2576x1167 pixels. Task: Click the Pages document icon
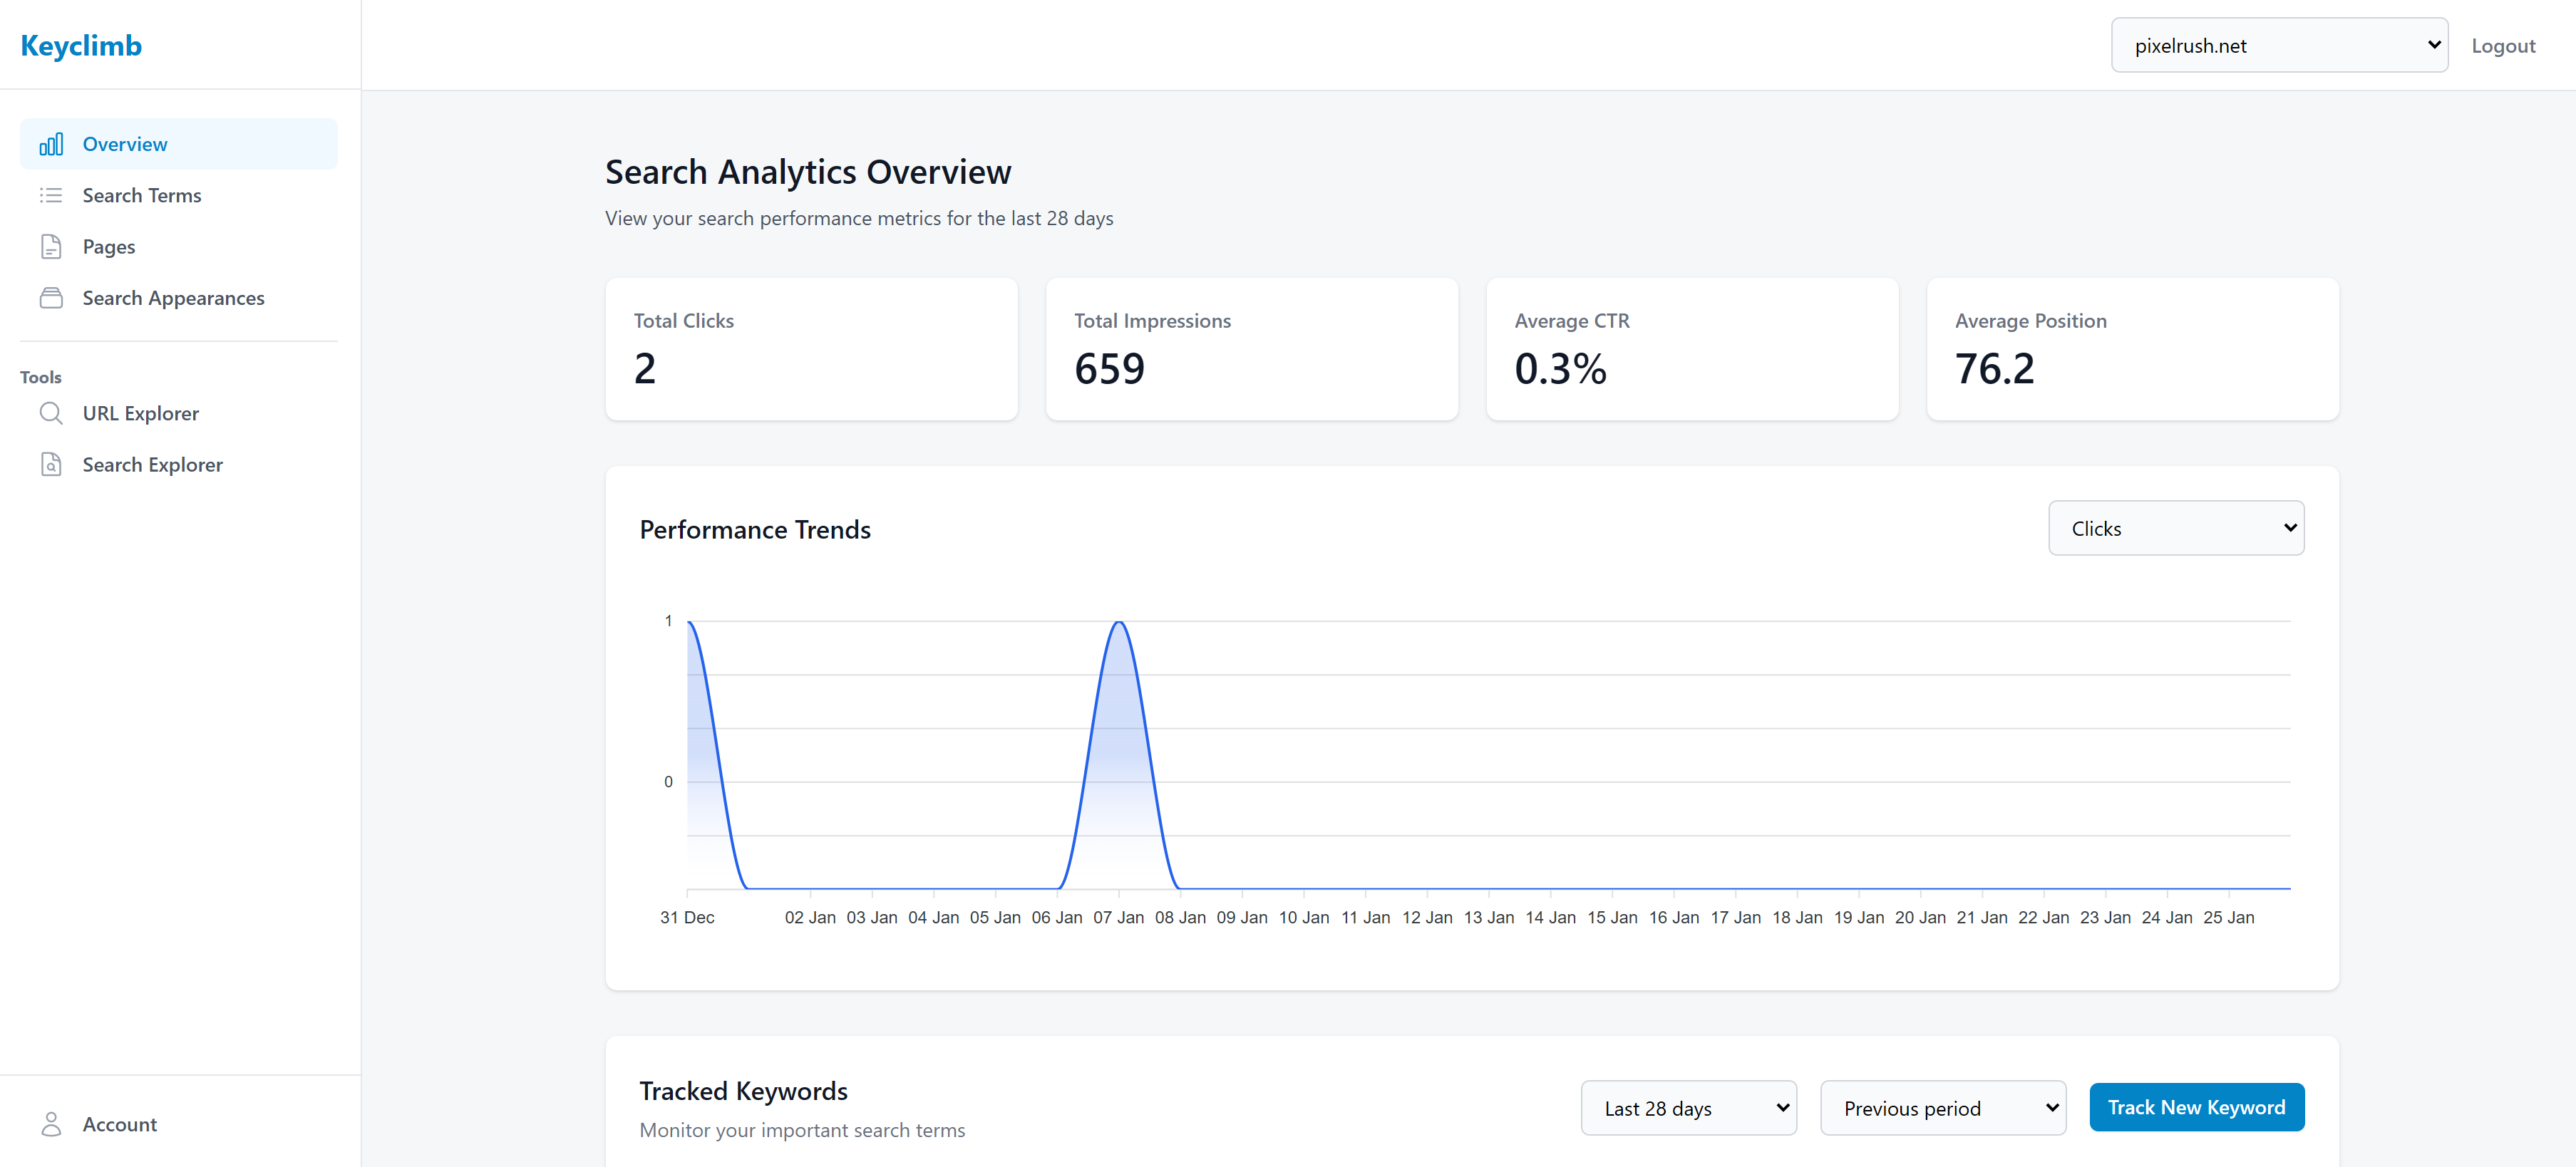[51, 247]
